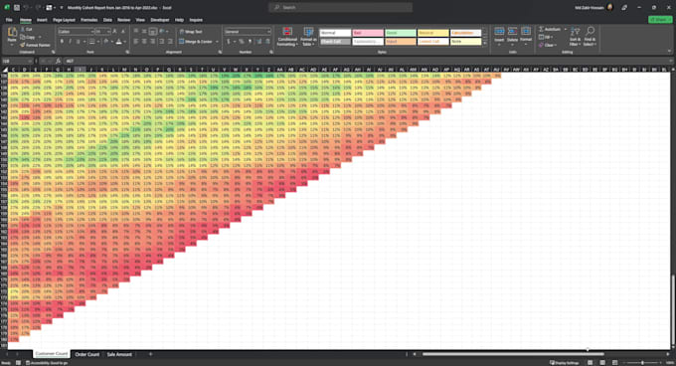The image size is (676, 366).
Task: Toggle Wrap Text
Action: [191, 32]
